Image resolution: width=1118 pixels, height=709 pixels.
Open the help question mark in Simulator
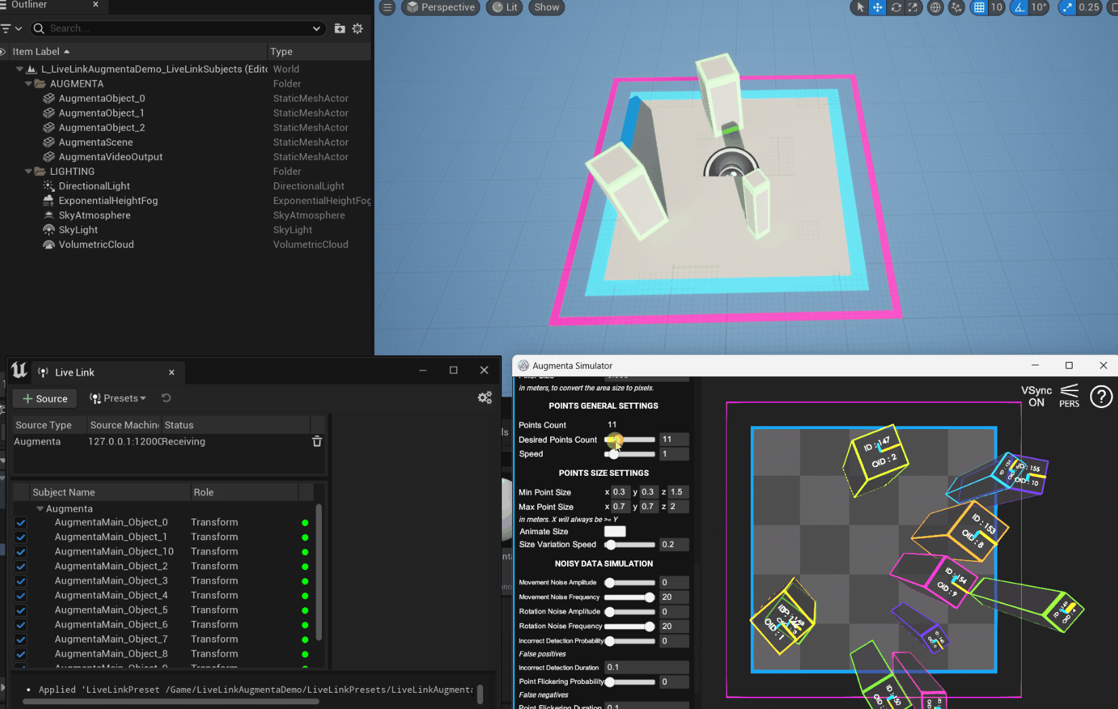pyautogui.click(x=1101, y=397)
